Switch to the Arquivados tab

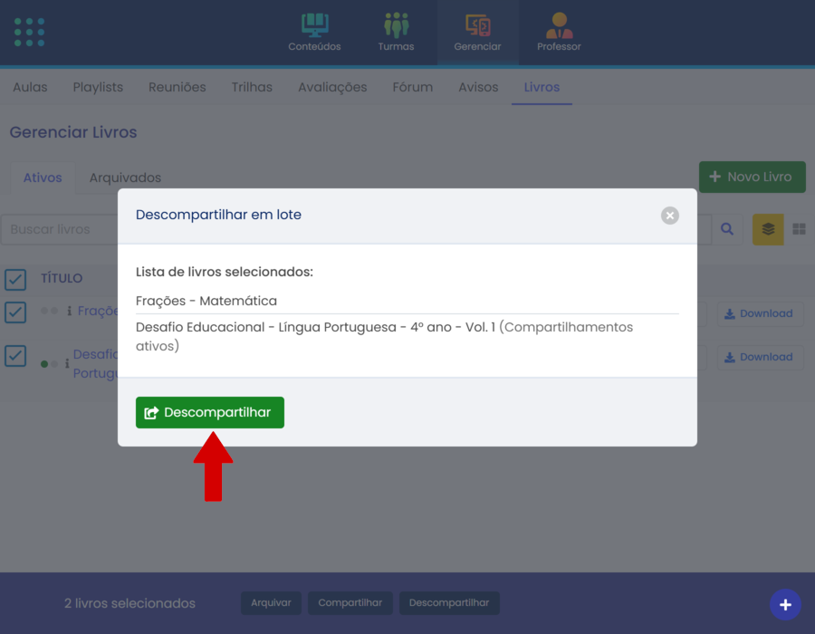[125, 178]
